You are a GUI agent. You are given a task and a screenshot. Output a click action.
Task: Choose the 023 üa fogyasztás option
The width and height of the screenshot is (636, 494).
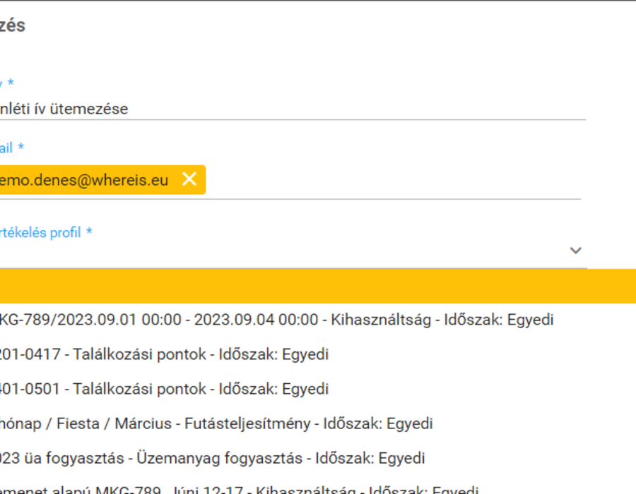(318, 458)
